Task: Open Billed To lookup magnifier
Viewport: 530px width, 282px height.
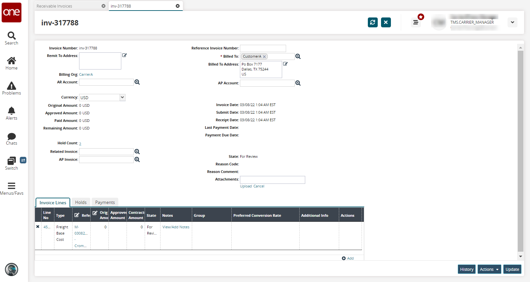Action: point(298,56)
